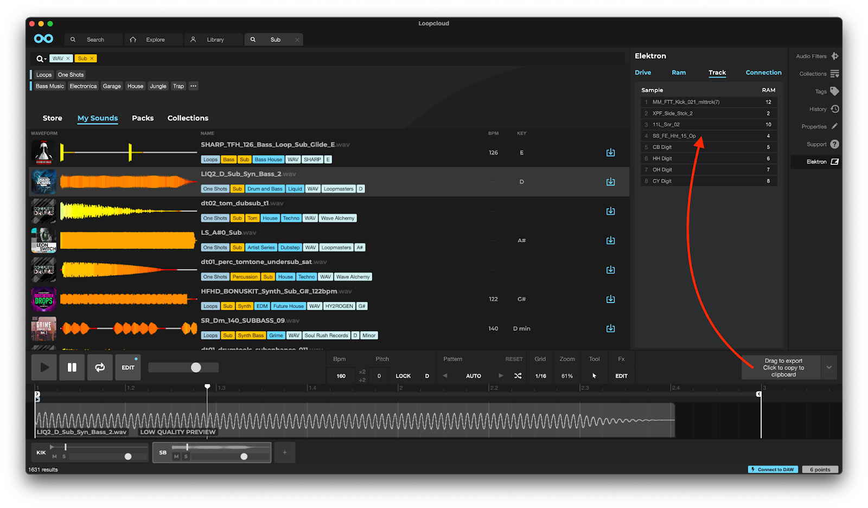
Task: Expand more genre tags ellipsis
Action: point(193,86)
